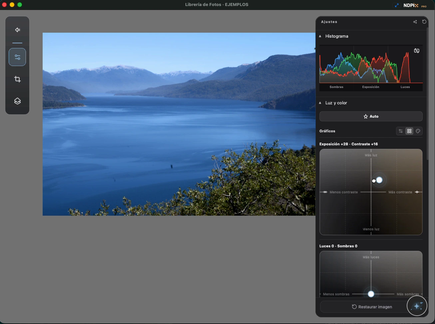The height and width of the screenshot is (324, 435).
Task: Collapse the Luz y color section
Action: (320, 103)
